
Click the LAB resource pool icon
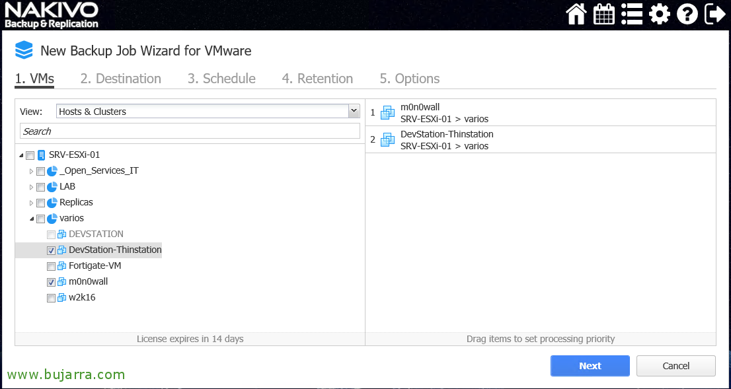(x=52, y=187)
